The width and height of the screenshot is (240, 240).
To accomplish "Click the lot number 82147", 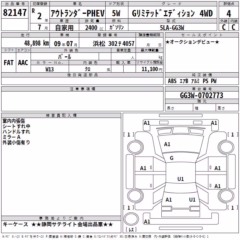I will click(x=15, y=13).
